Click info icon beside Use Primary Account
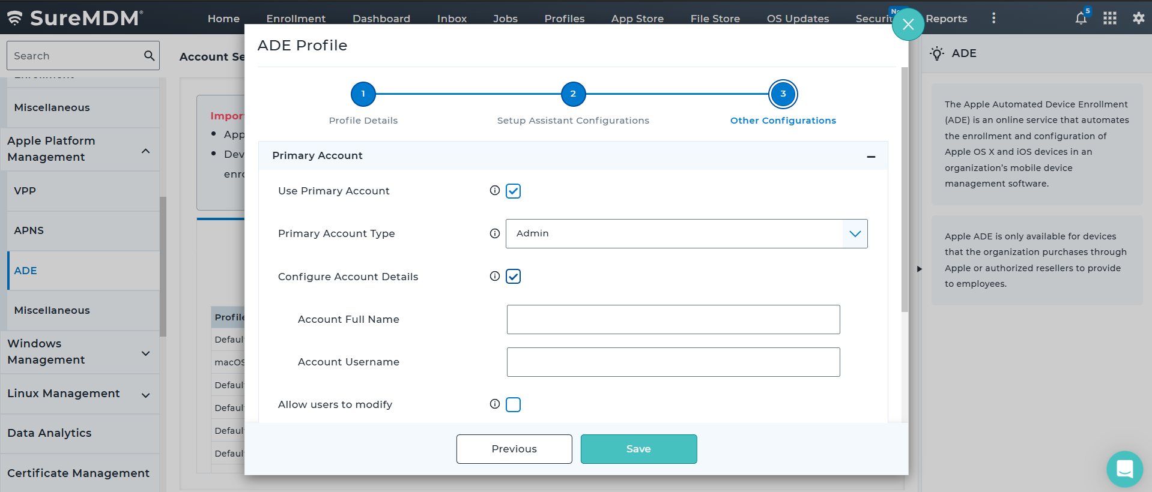This screenshot has width=1152, height=492. click(x=494, y=190)
